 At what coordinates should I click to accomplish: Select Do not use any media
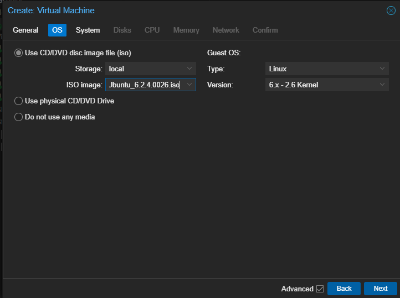coord(18,117)
